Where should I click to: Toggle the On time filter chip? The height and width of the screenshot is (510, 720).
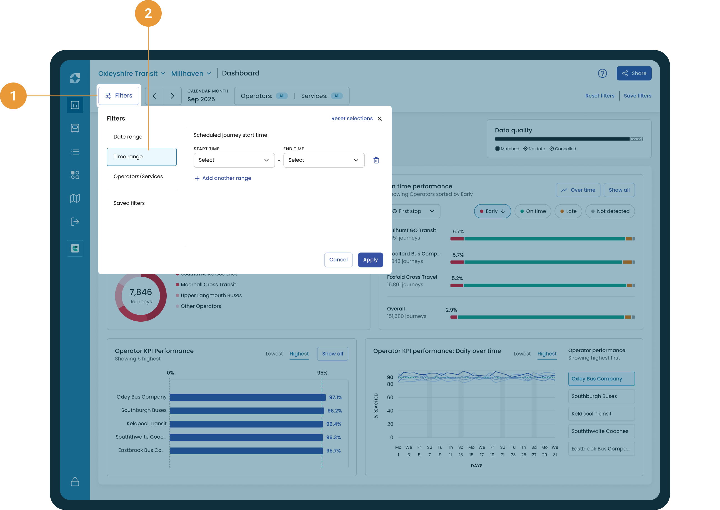coord(532,211)
